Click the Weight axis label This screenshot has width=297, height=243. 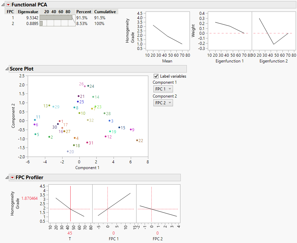click(193, 31)
